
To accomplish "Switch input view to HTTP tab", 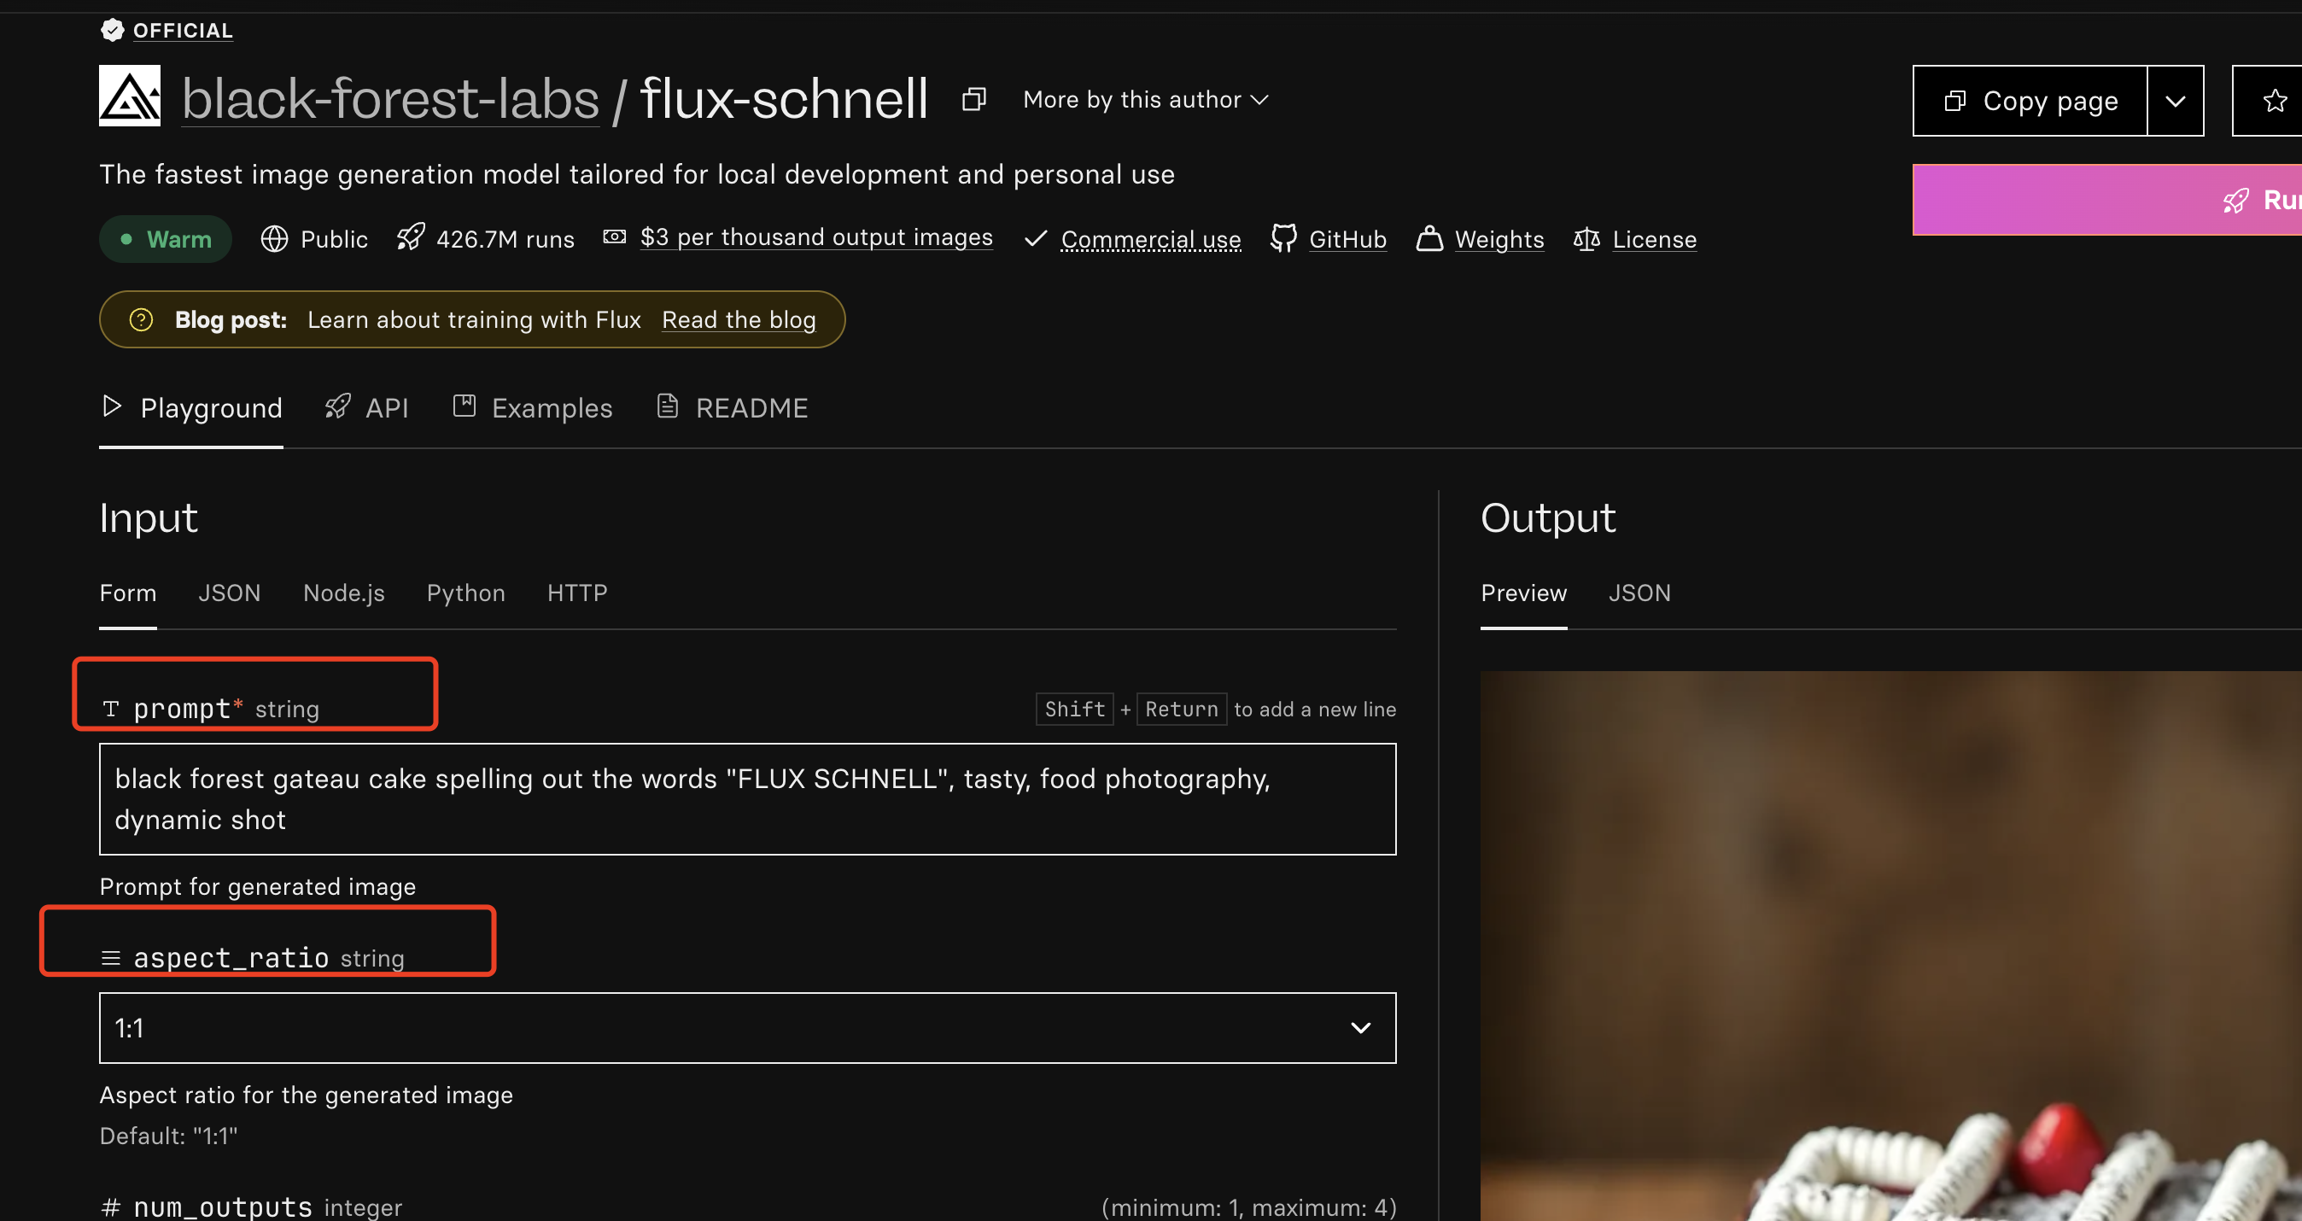I will pyautogui.click(x=577, y=593).
